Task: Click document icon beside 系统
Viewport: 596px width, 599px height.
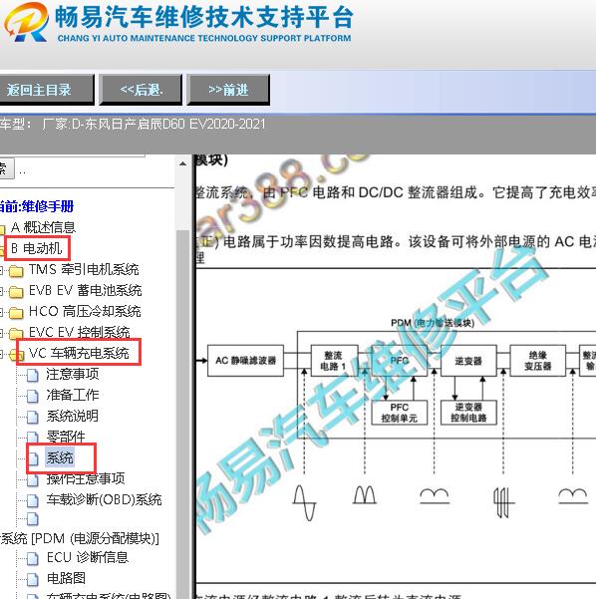Action: (33, 458)
